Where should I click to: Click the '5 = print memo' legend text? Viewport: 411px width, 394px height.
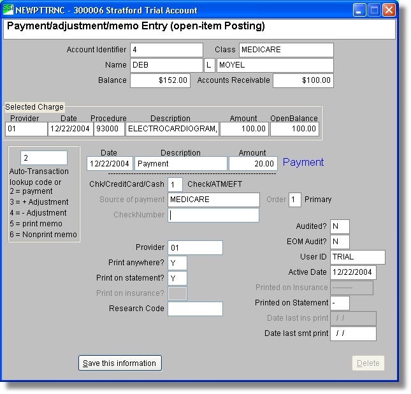tap(36, 224)
